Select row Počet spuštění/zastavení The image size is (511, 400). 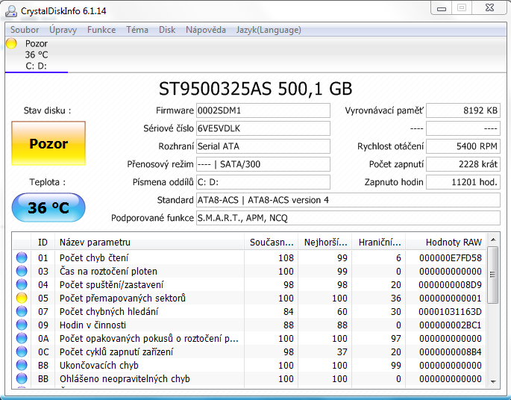click(249, 284)
